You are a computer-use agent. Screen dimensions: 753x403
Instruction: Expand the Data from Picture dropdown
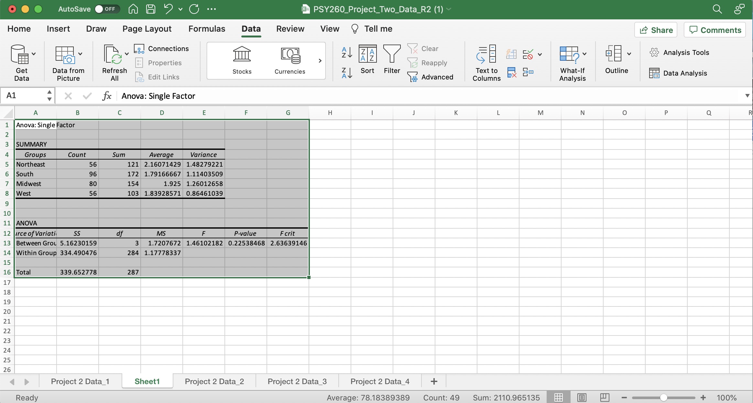[x=80, y=53]
